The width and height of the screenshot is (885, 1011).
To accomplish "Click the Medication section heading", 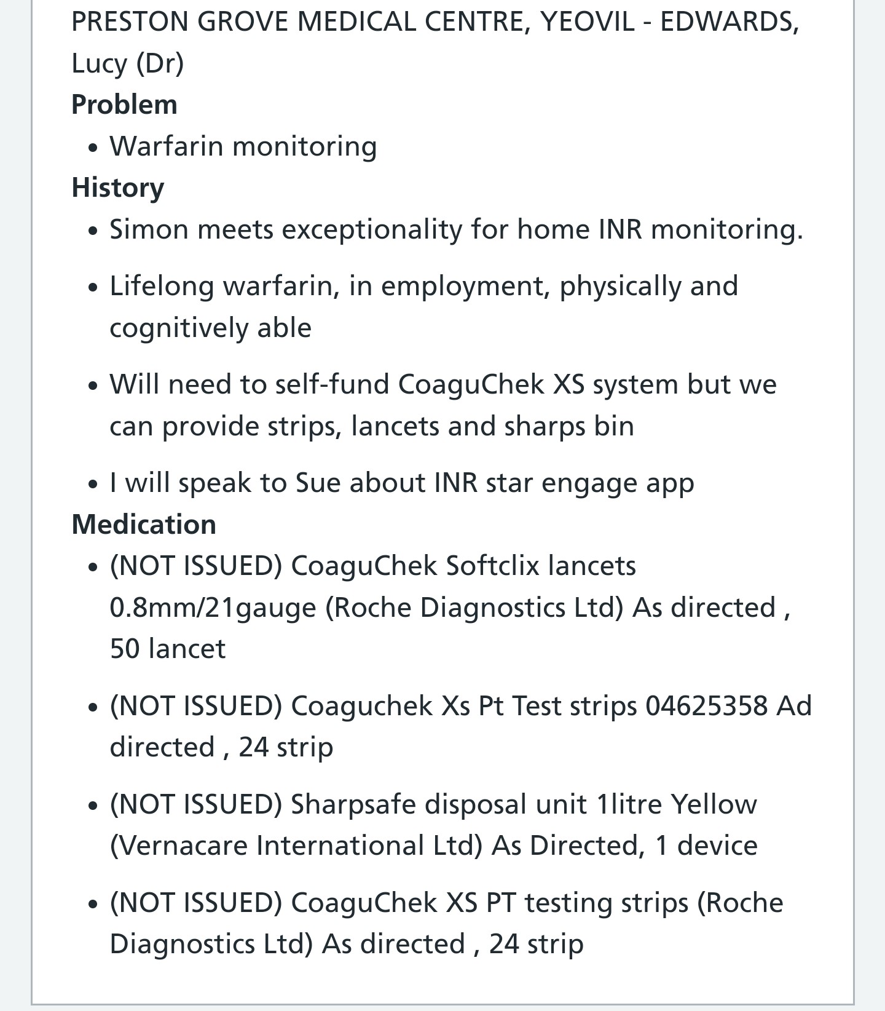I will pos(144,525).
